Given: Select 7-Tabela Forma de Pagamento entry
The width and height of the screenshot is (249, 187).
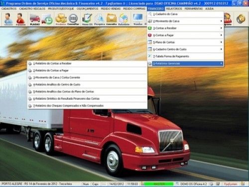Looking at the screenshot, I should pos(185,56).
